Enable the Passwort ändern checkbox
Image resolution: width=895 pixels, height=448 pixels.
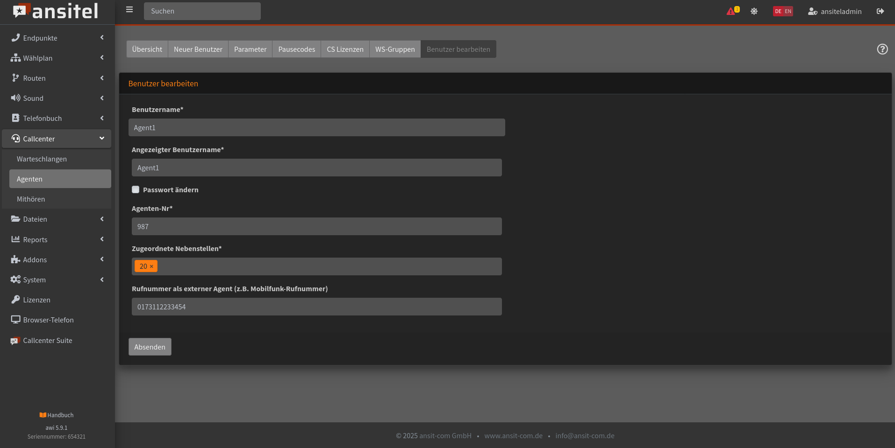pos(136,189)
